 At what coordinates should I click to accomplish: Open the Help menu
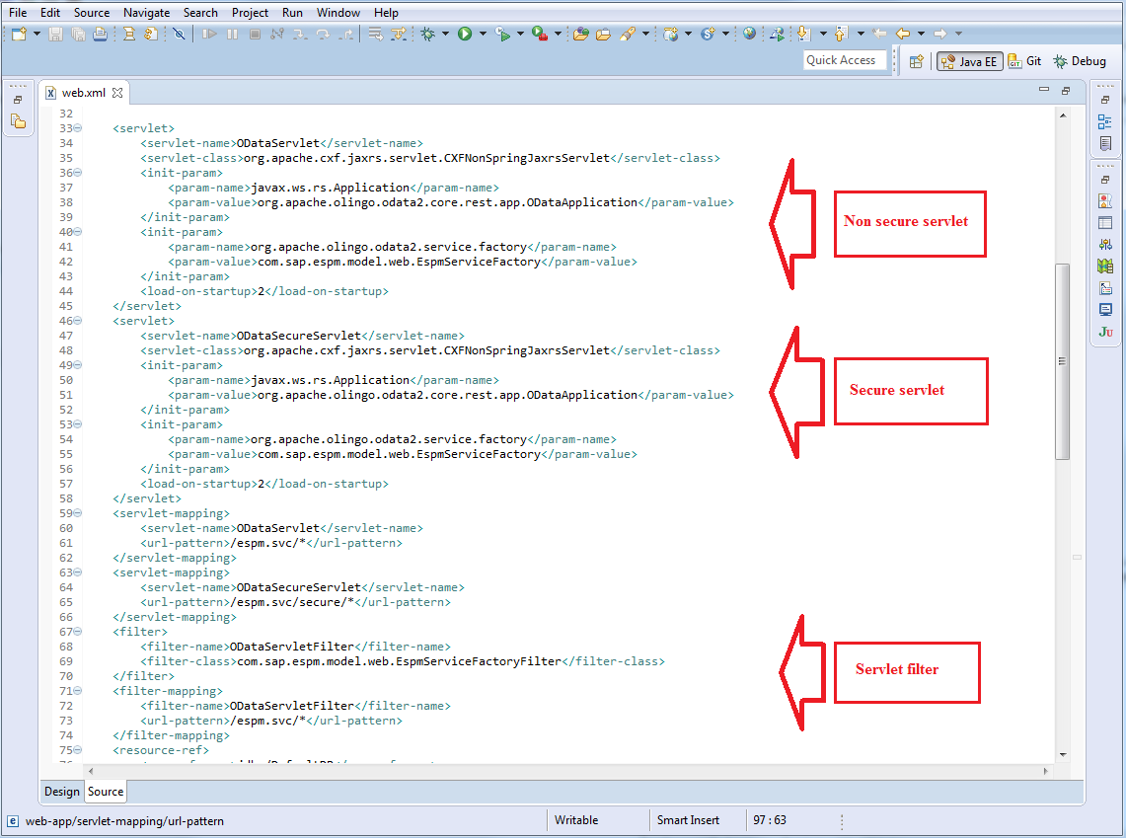[x=386, y=13]
